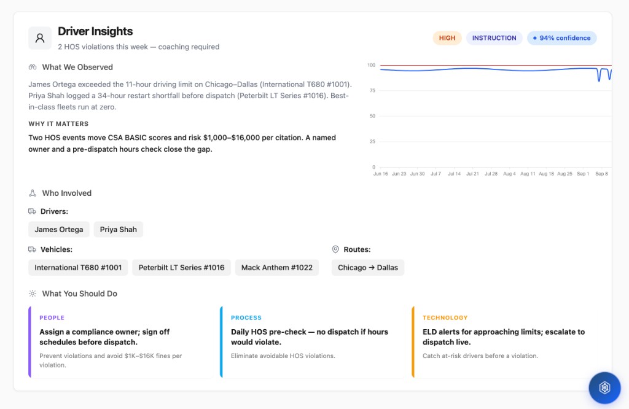Click the '2 HOS violations this week' subtitle
The height and width of the screenshot is (409, 629).
coord(138,47)
